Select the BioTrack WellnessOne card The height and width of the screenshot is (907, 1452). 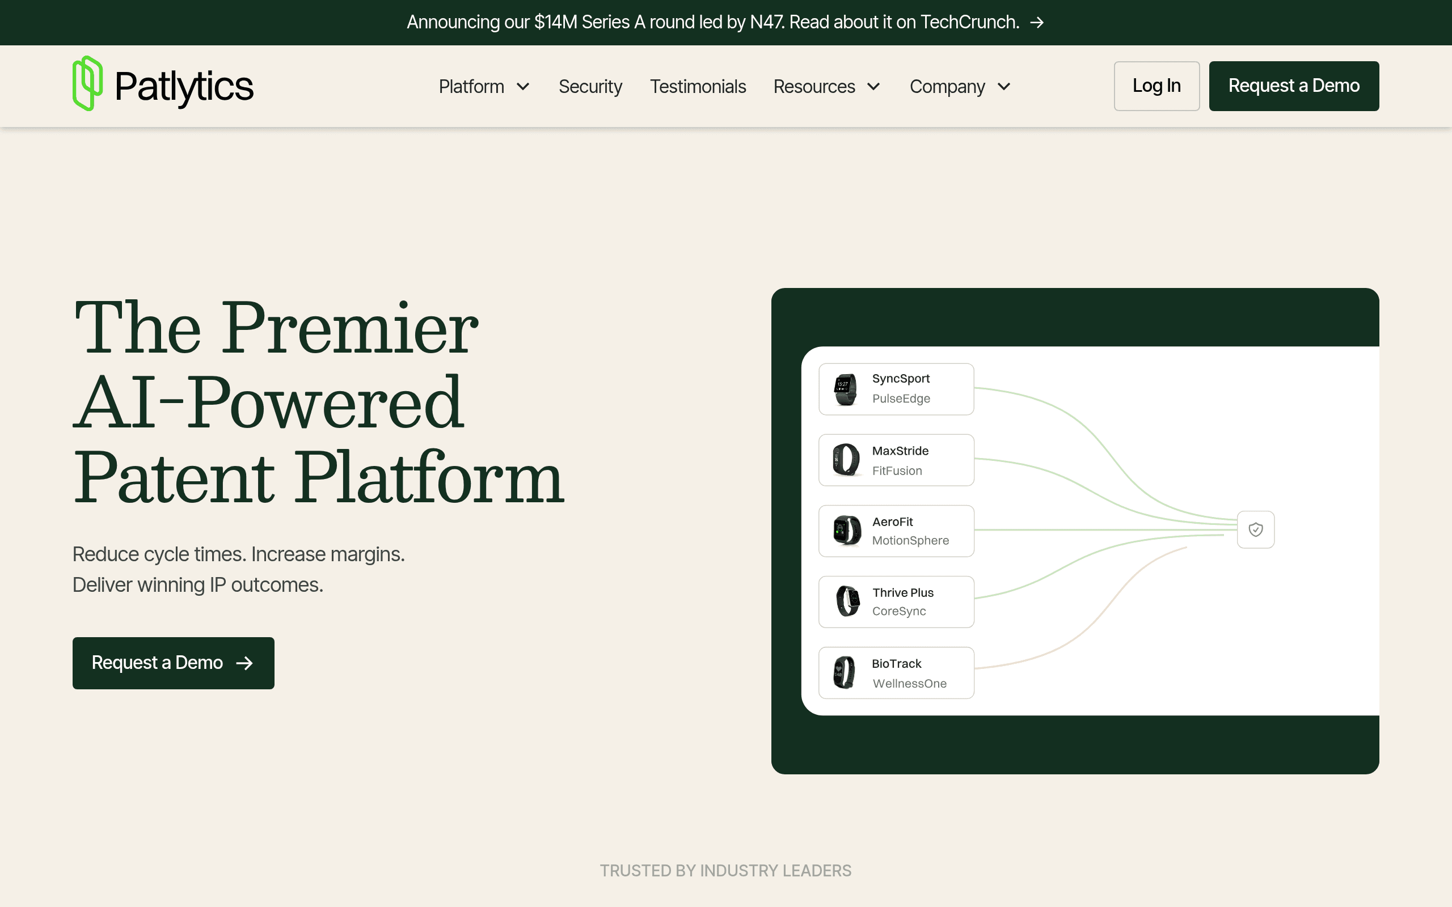tap(896, 672)
